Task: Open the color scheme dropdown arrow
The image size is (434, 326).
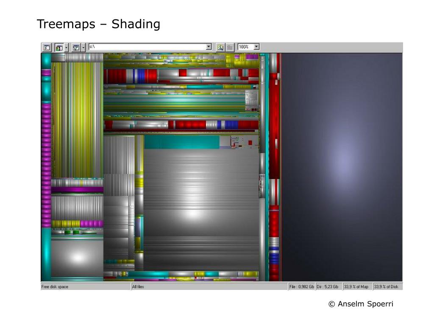Action: click(x=67, y=48)
